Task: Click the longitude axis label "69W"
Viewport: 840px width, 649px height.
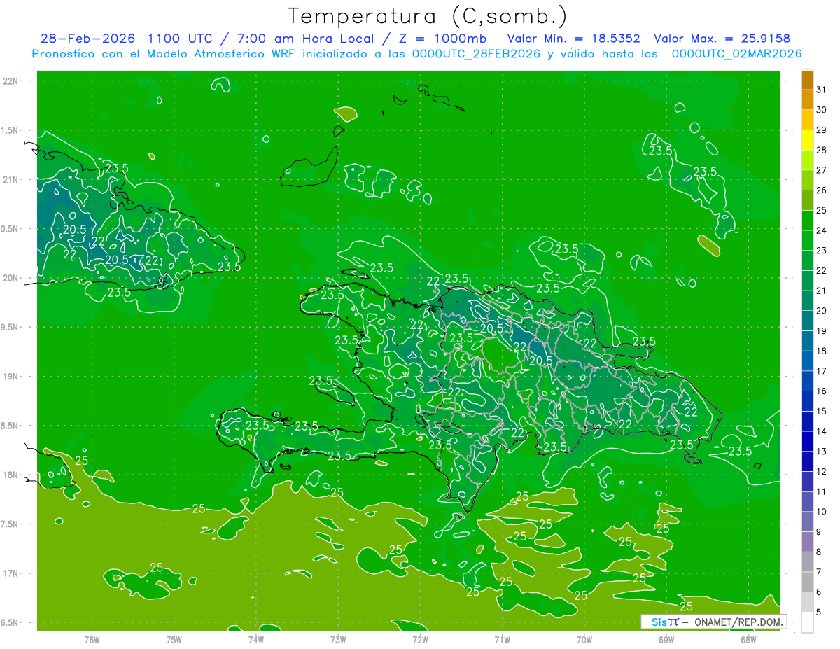Action: pyautogui.click(x=666, y=640)
